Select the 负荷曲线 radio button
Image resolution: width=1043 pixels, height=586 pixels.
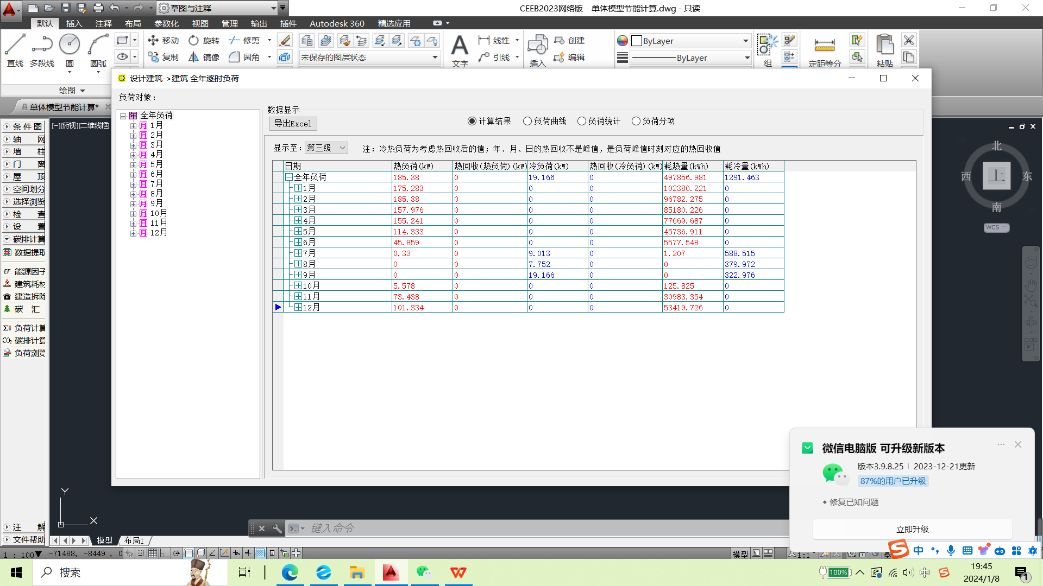[x=527, y=122]
